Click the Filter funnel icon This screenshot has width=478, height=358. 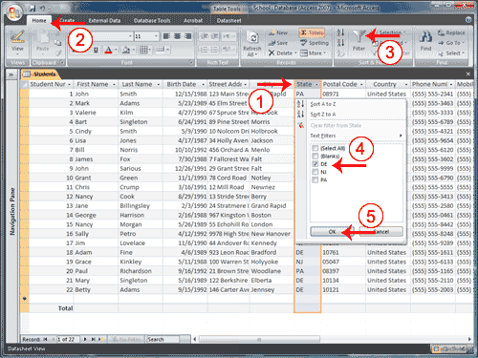(x=358, y=36)
